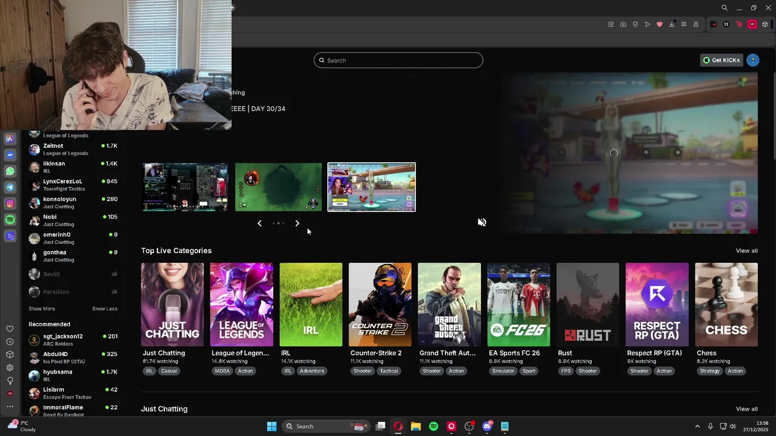
Task: Click the lightbulb icon in Opera sidebar
Action: click(x=10, y=381)
